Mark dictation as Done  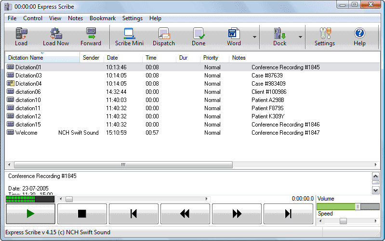pos(199,37)
